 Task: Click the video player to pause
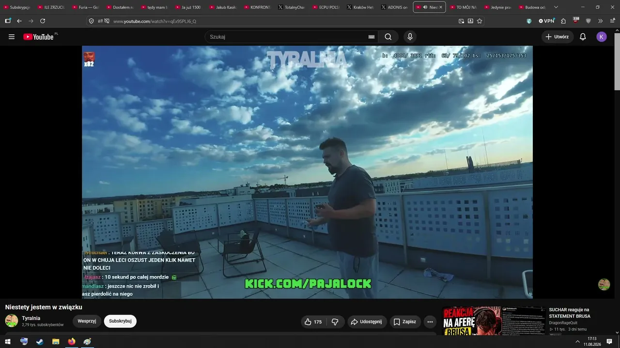(307, 172)
